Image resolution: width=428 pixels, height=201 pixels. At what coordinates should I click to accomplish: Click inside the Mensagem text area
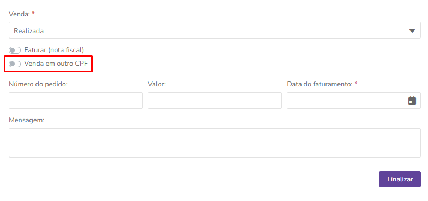click(x=215, y=143)
